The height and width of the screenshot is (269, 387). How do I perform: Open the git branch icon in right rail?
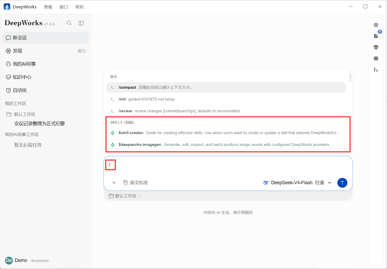point(376,70)
